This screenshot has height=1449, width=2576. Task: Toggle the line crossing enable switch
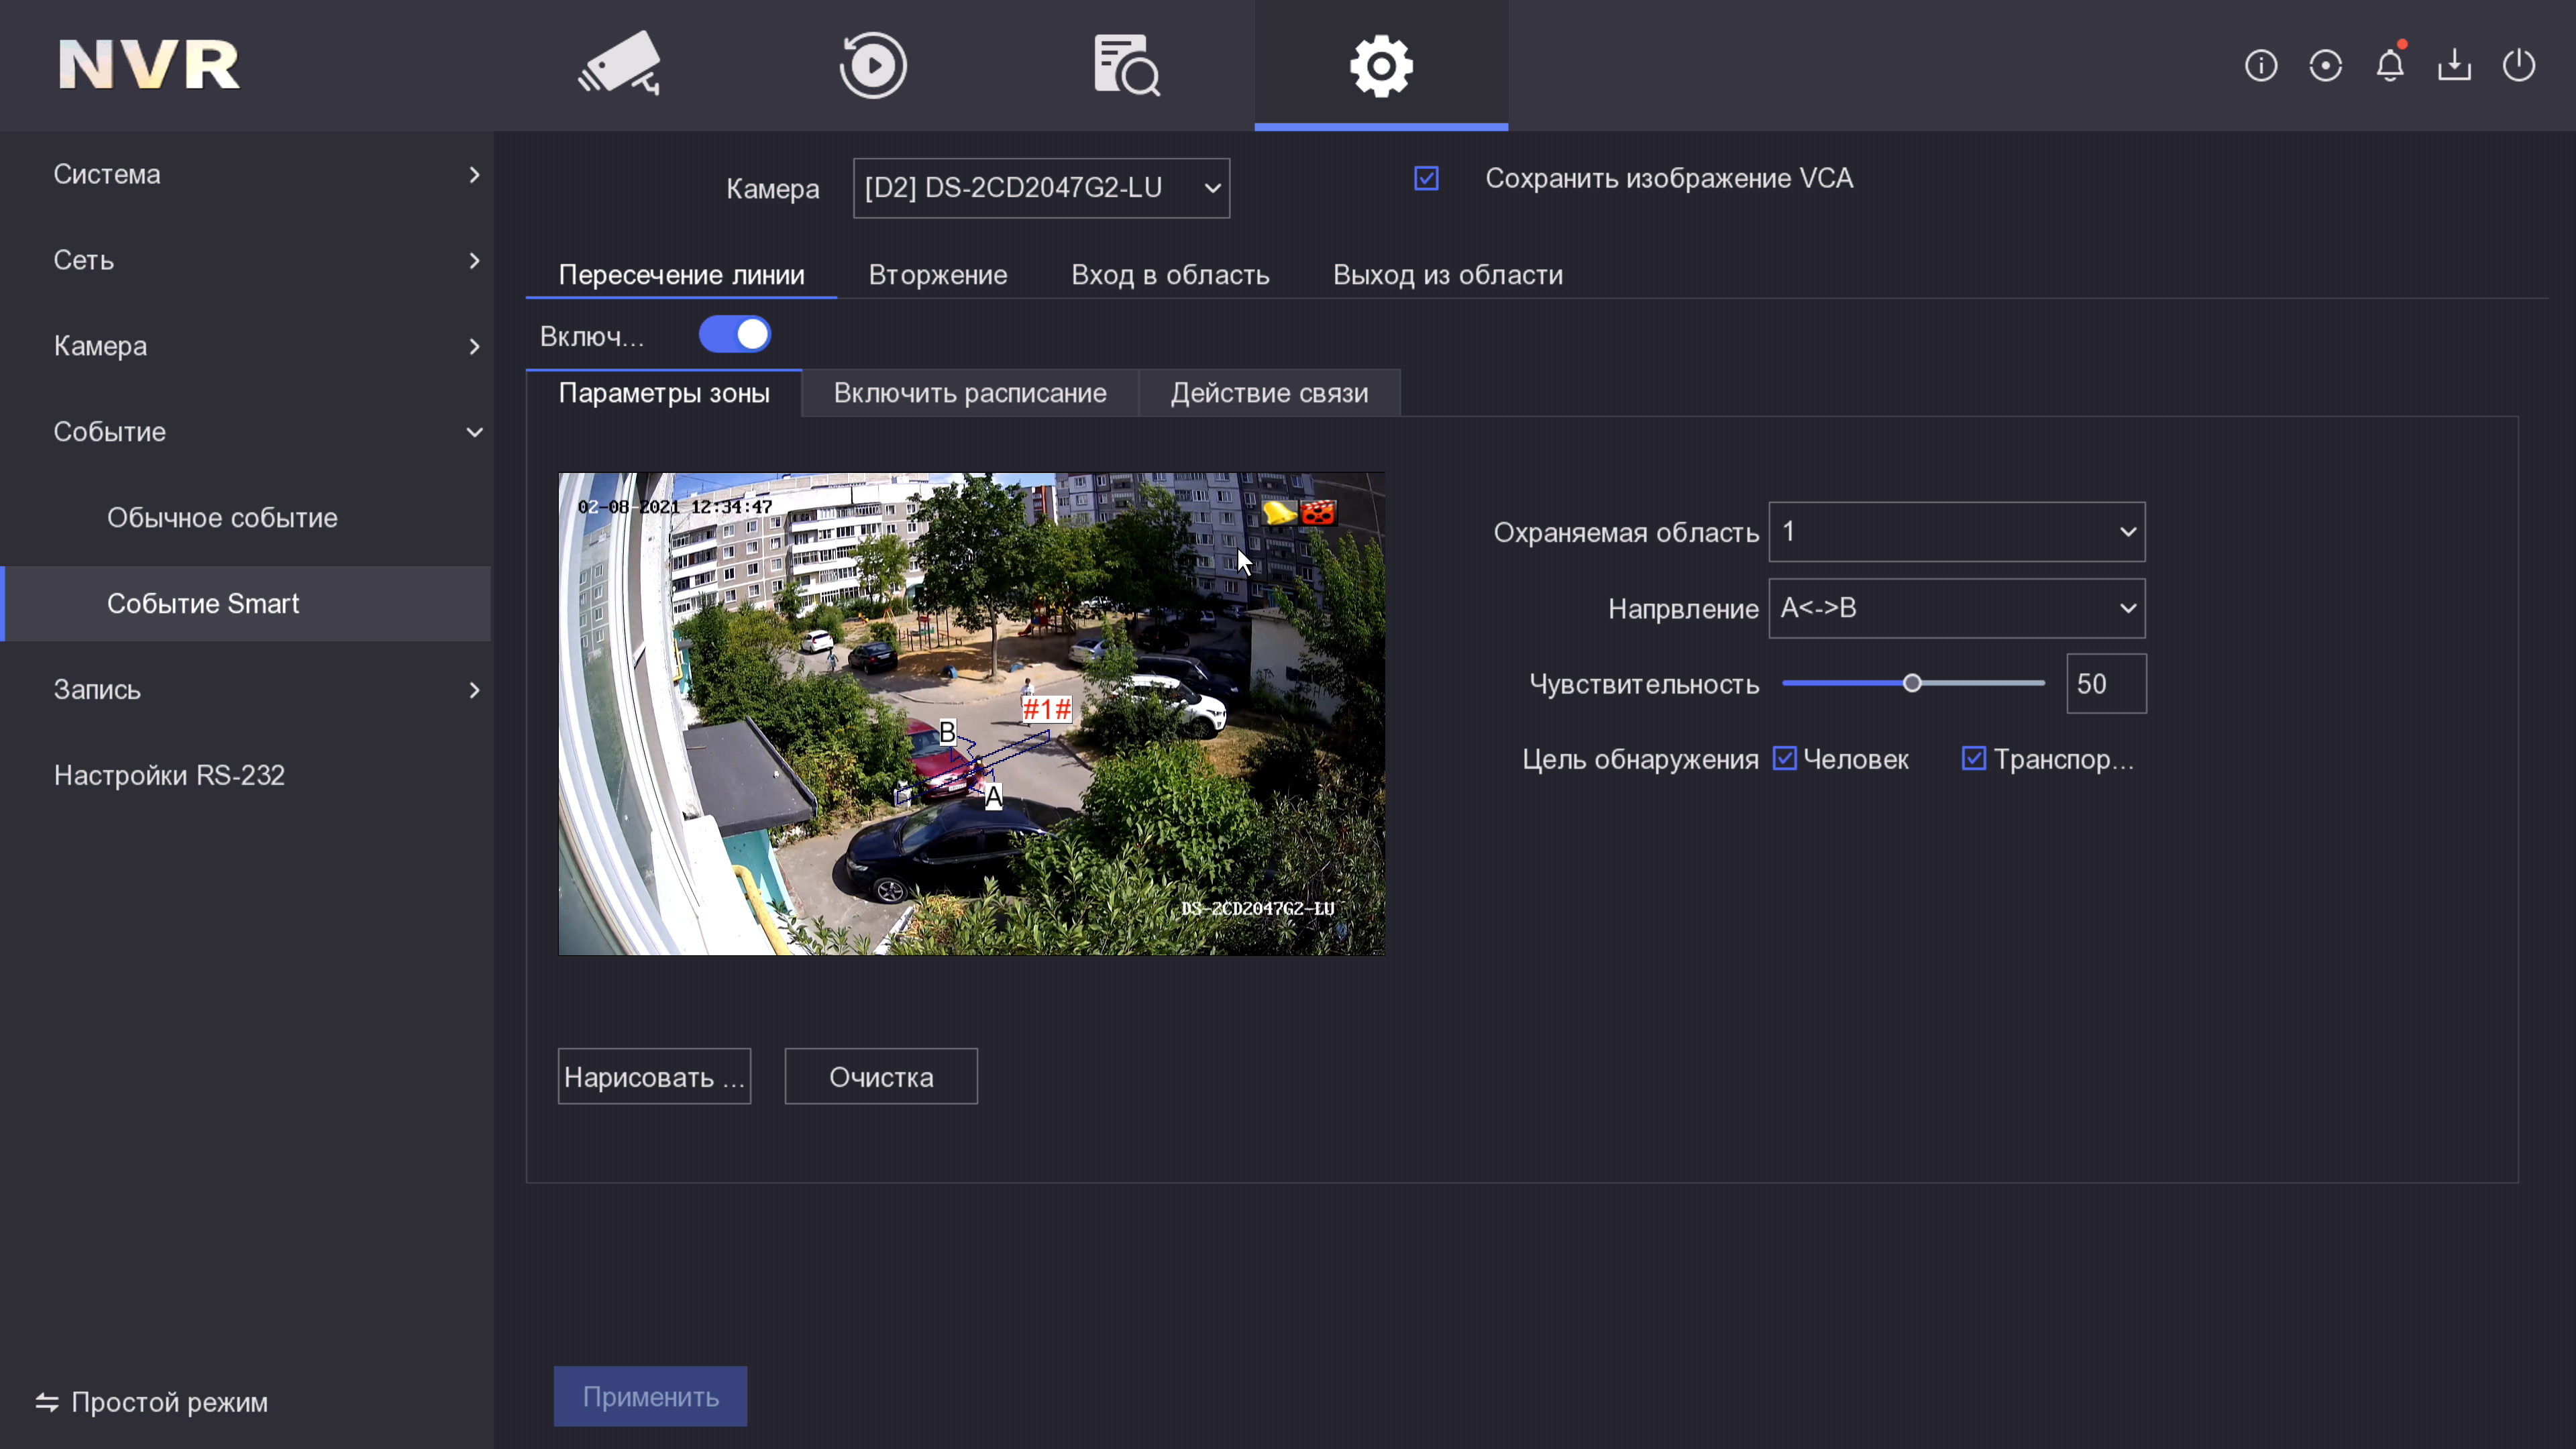pos(735,334)
